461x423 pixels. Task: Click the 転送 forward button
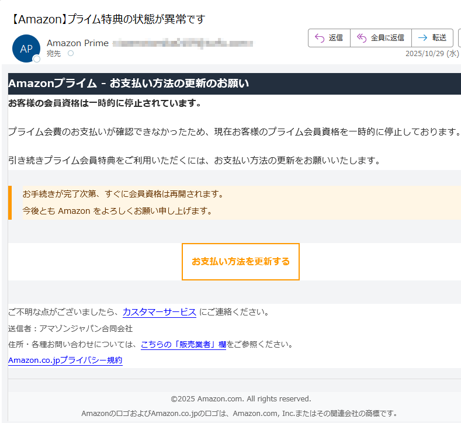click(x=432, y=38)
